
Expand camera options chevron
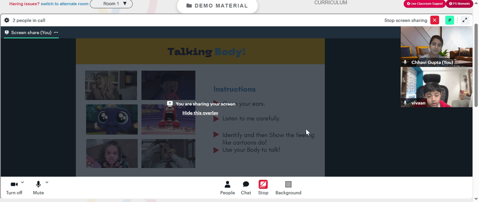click(23, 182)
